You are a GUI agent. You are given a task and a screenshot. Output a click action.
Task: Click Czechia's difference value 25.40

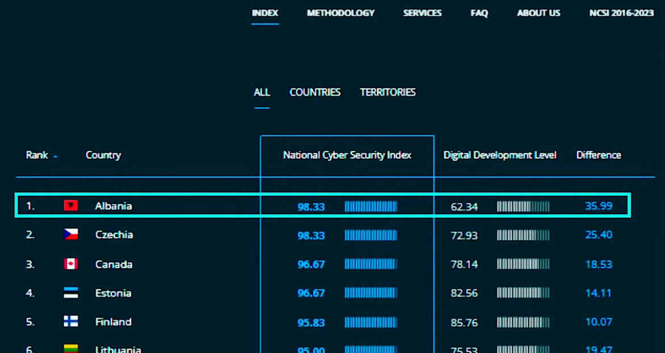pos(599,235)
